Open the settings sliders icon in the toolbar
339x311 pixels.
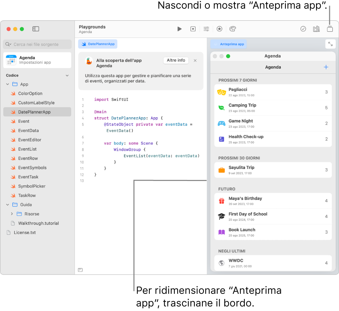coord(206,29)
